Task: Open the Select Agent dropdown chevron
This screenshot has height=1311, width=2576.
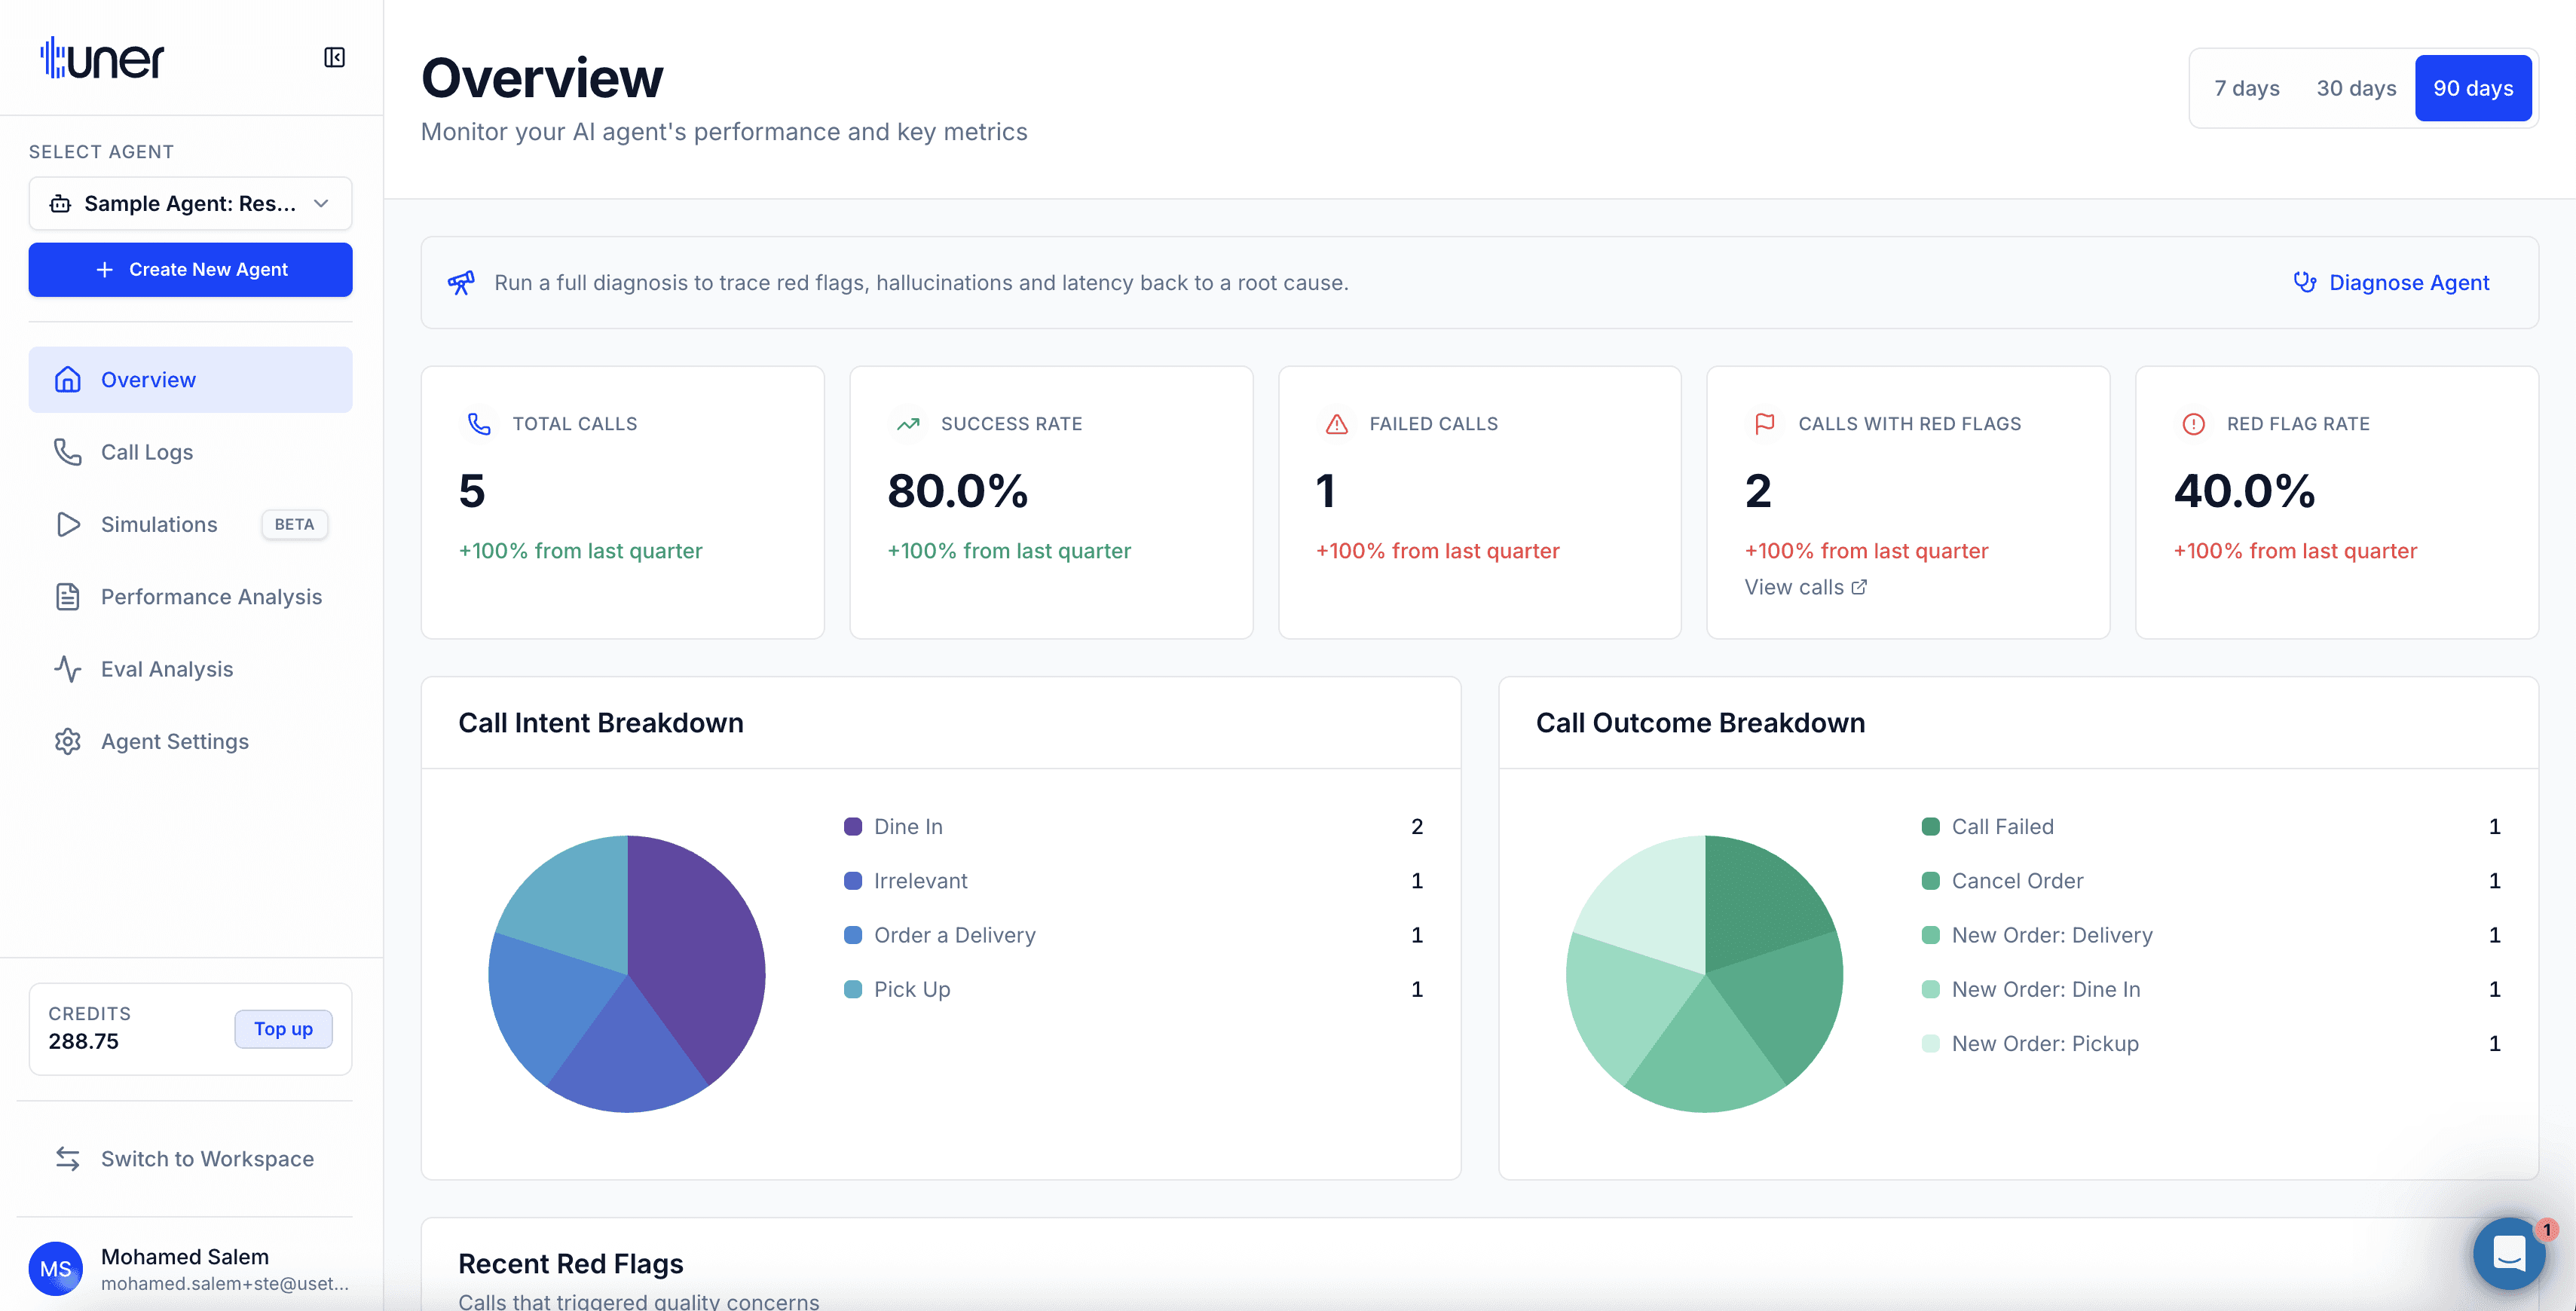Action: (321, 204)
